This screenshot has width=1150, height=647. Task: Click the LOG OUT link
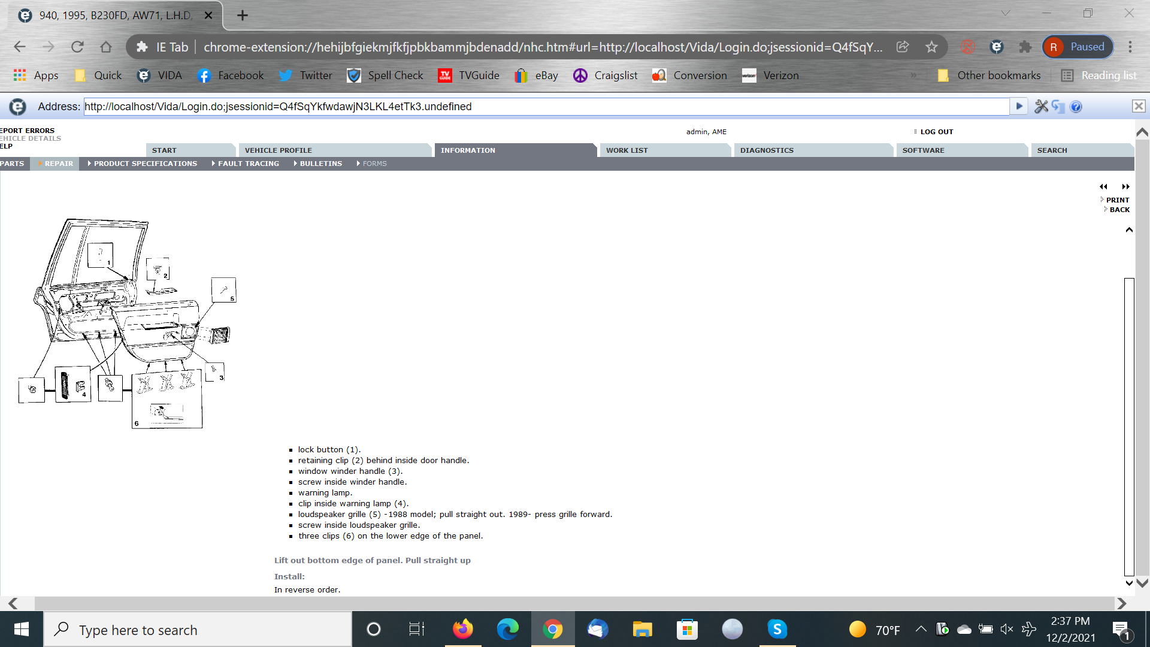(936, 132)
